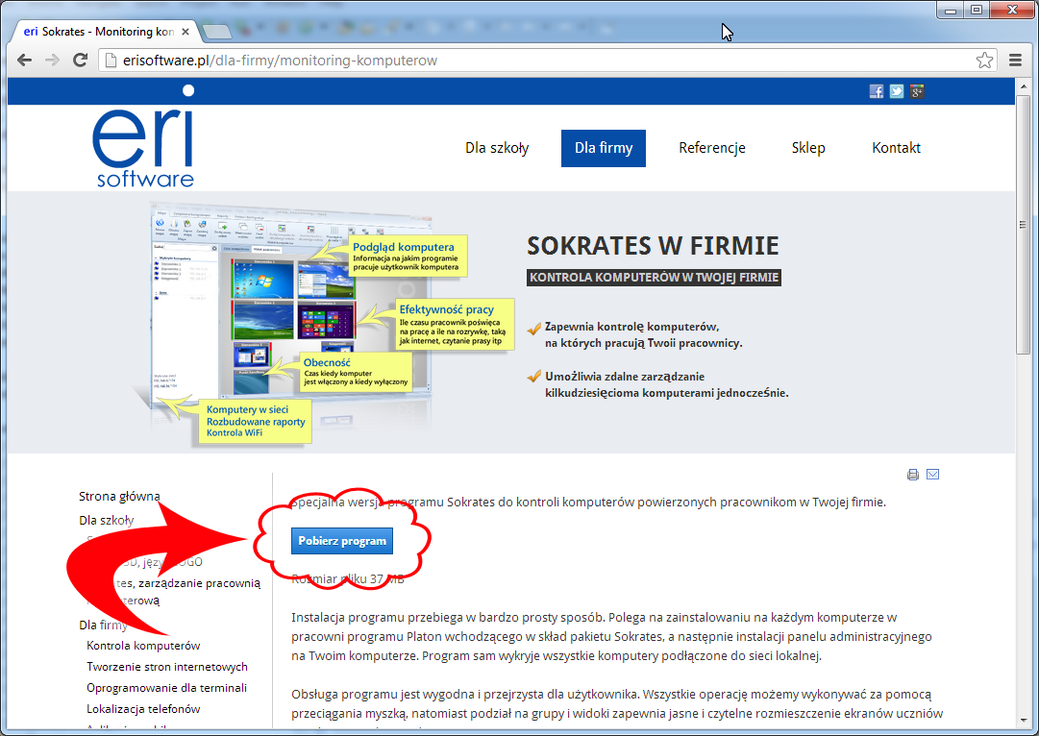Close the Sokrates browser tab
This screenshot has width=1039, height=736.
[185, 31]
